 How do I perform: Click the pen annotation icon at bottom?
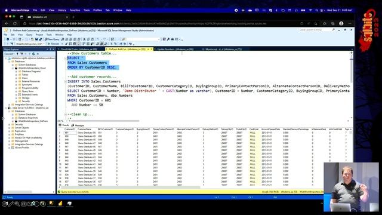coord(11,204)
